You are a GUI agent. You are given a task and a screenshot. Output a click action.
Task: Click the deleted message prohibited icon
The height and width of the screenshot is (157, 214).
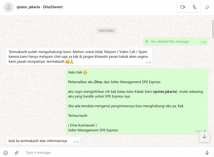(147, 41)
